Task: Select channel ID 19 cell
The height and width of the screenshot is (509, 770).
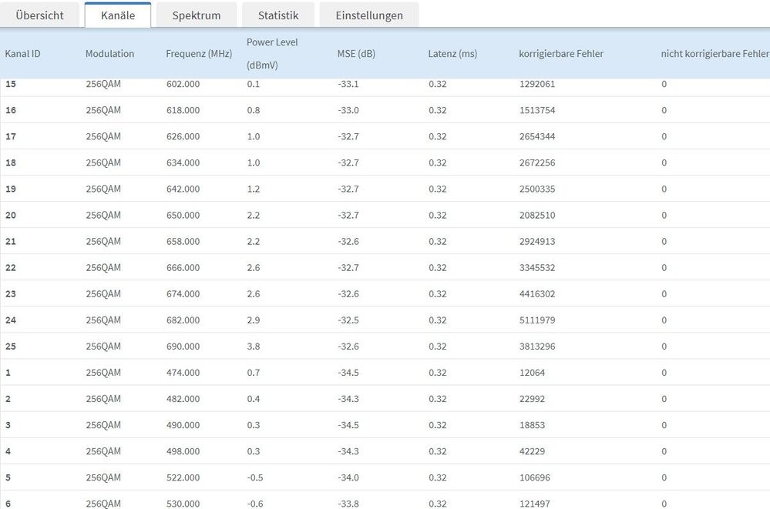Action: (x=11, y=189)
